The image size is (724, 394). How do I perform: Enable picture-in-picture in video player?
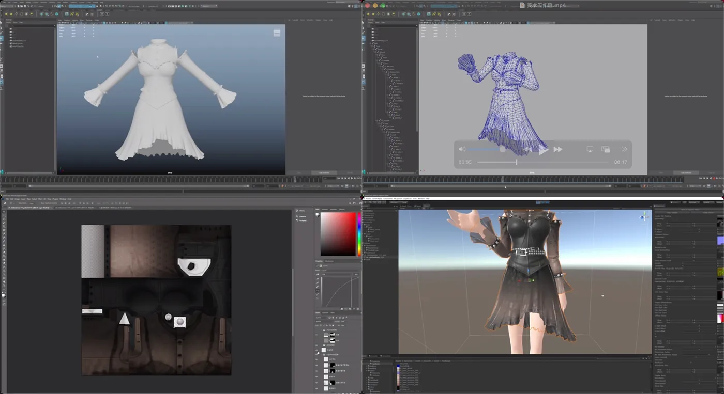pyautogui.click(x=606, y=149)
